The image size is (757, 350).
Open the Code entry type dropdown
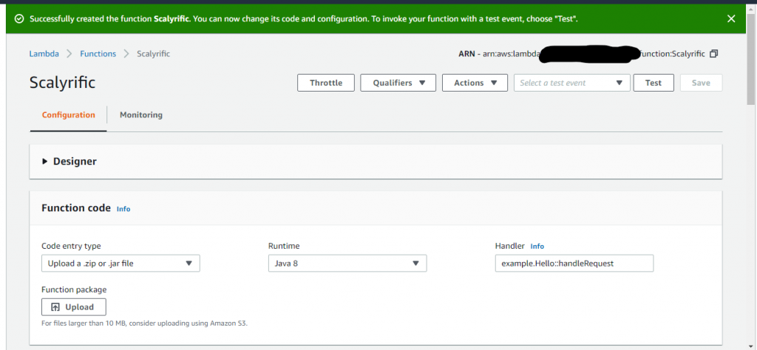point(120,264)
